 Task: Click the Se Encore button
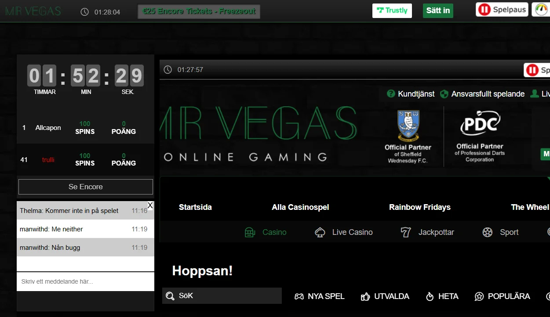pos(86,187)
